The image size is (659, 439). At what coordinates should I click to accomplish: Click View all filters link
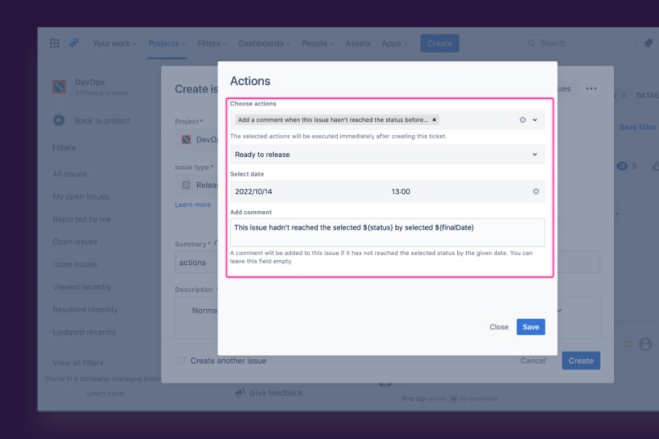pos(78,362)
